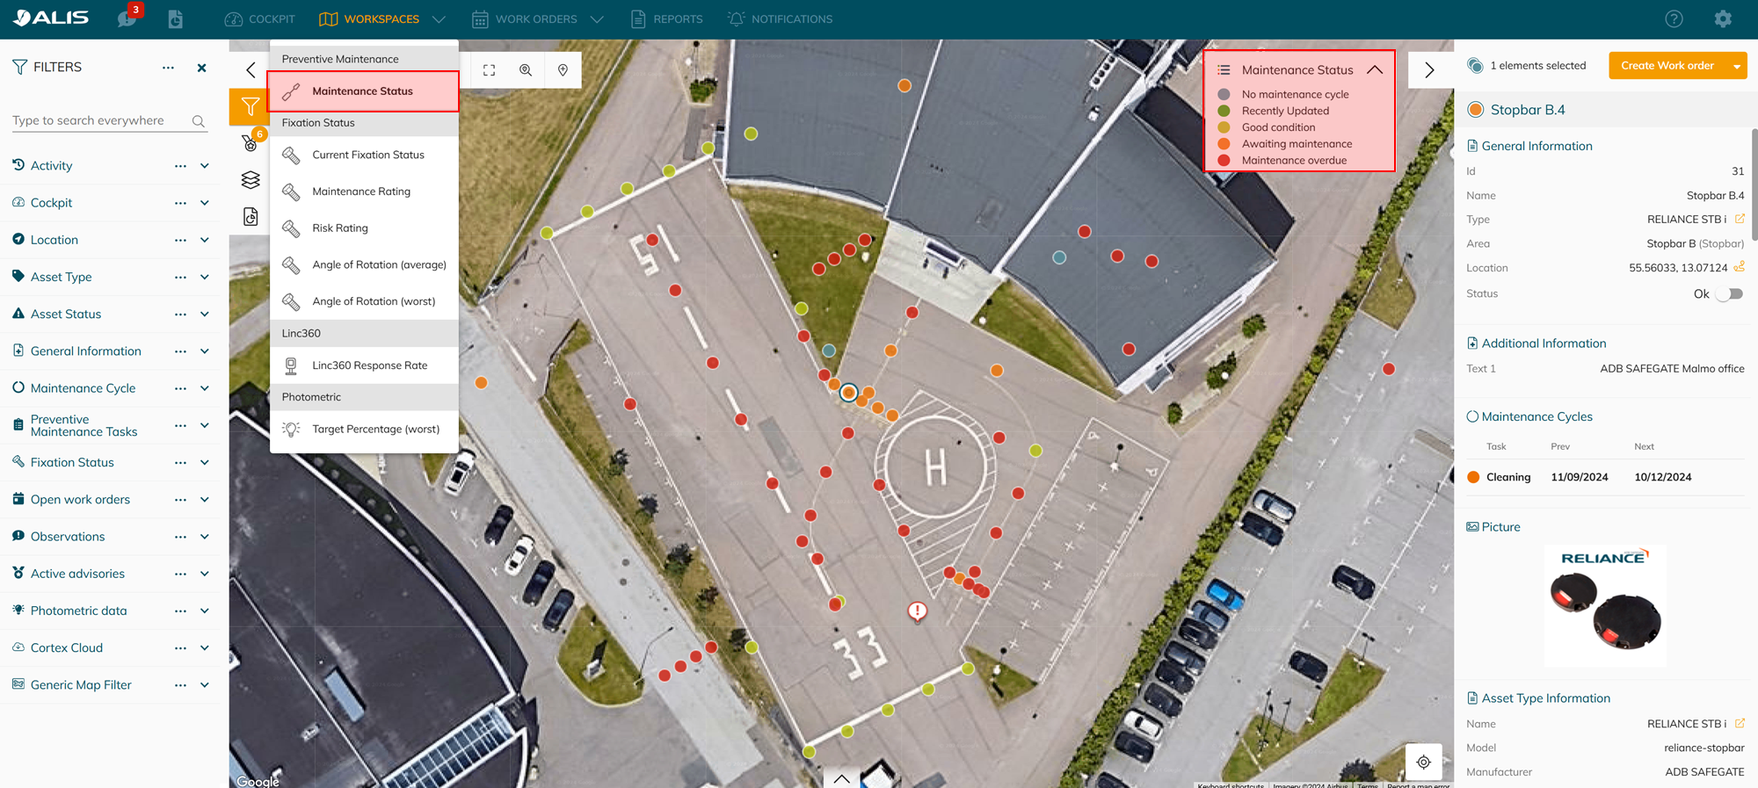1758x788 pixels.
Task: Click the map zoom magnifier icon
Action: (526, 70)
